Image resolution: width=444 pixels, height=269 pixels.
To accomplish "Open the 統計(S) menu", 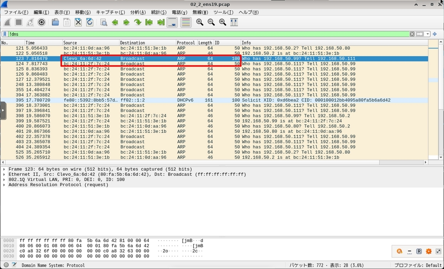I will coord(159,12).
